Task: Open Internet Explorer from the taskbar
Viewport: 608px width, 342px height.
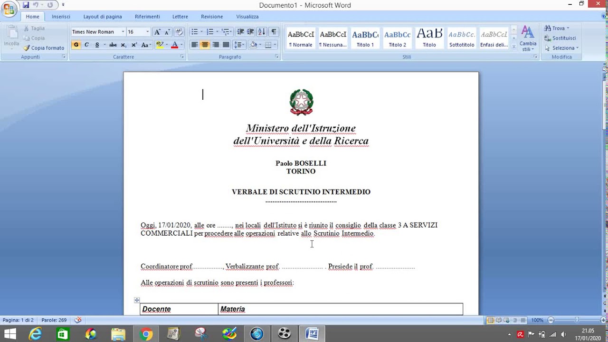Action: [35, 334]
